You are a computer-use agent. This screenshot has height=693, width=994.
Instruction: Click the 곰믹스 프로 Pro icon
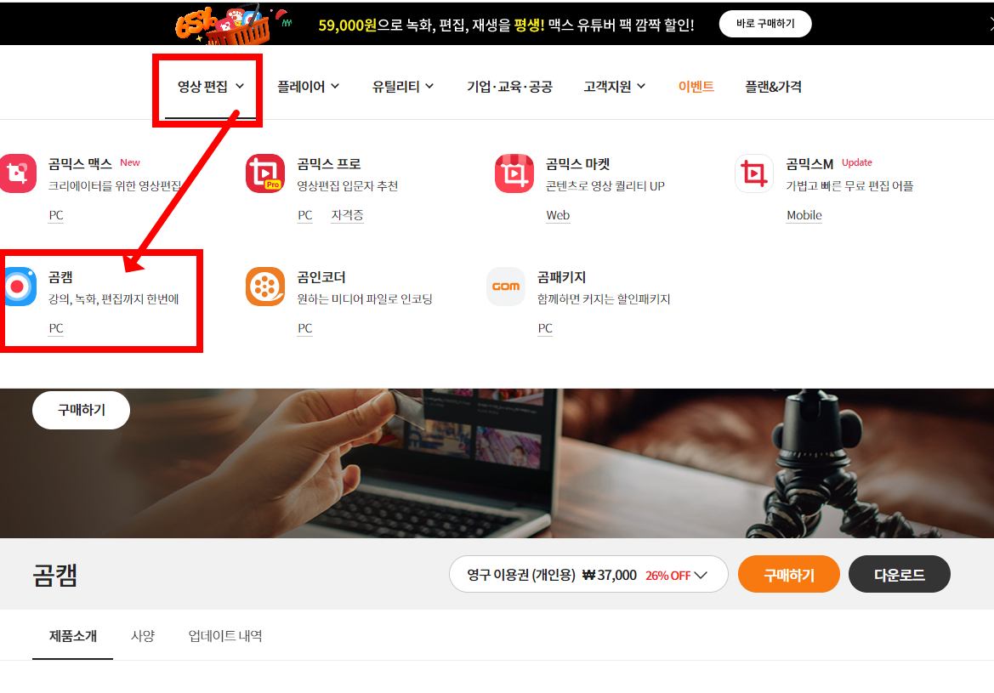[265, 173]
